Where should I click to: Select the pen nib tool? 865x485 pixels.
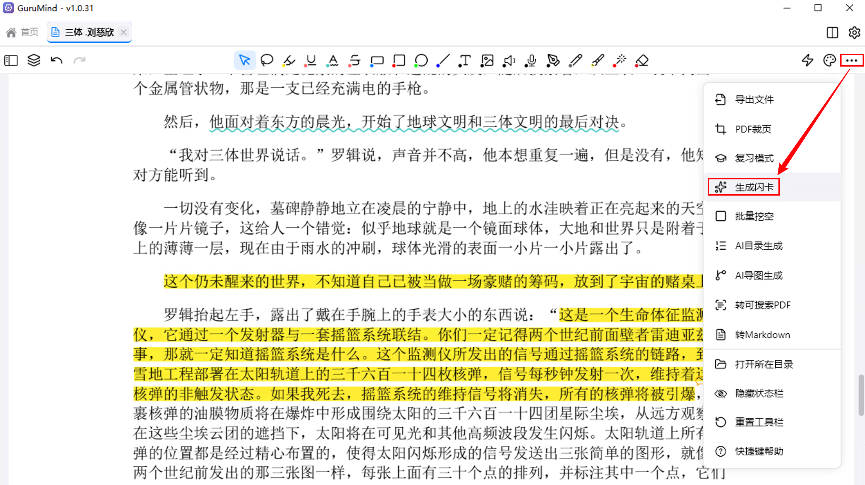(x=553, y=60)
